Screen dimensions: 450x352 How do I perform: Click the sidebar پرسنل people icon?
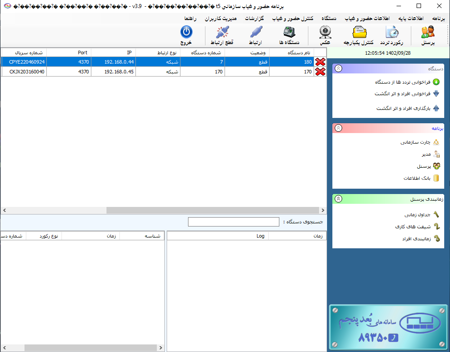click(x=436, y=166)
